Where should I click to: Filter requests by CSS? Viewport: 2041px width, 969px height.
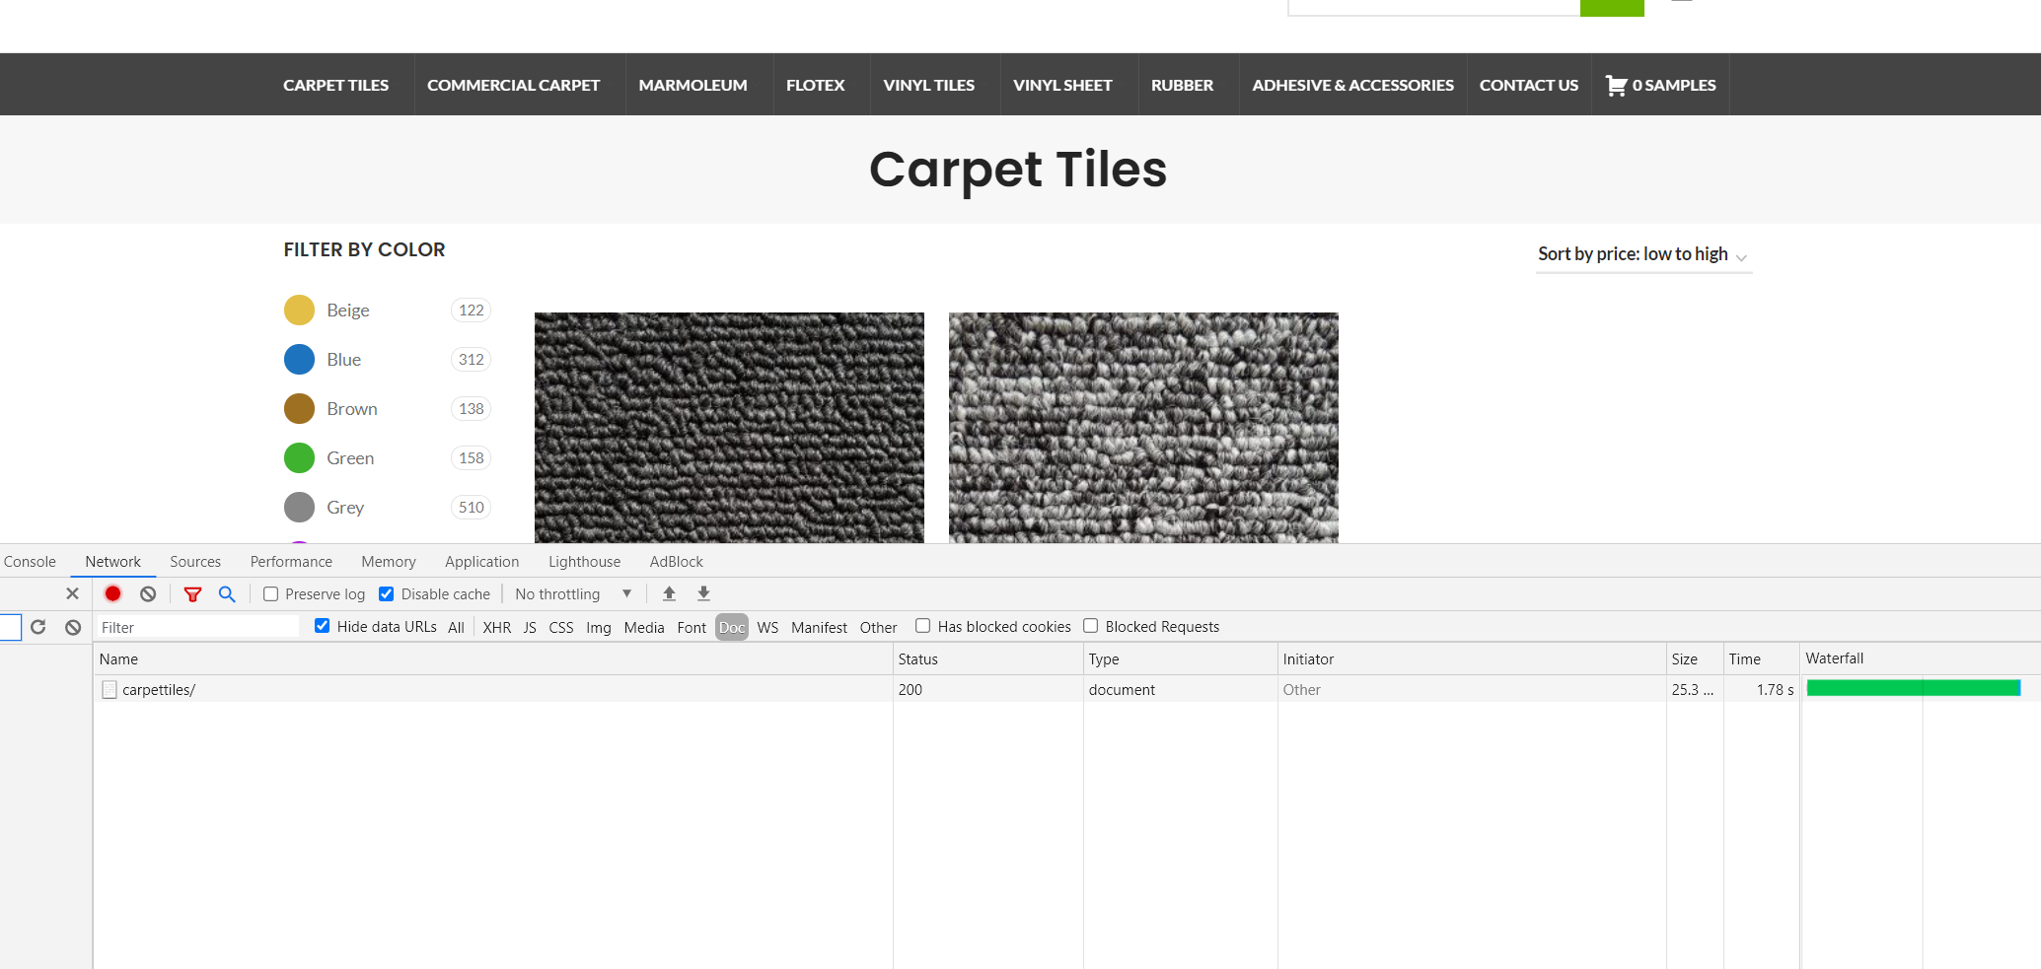(561, 627)
